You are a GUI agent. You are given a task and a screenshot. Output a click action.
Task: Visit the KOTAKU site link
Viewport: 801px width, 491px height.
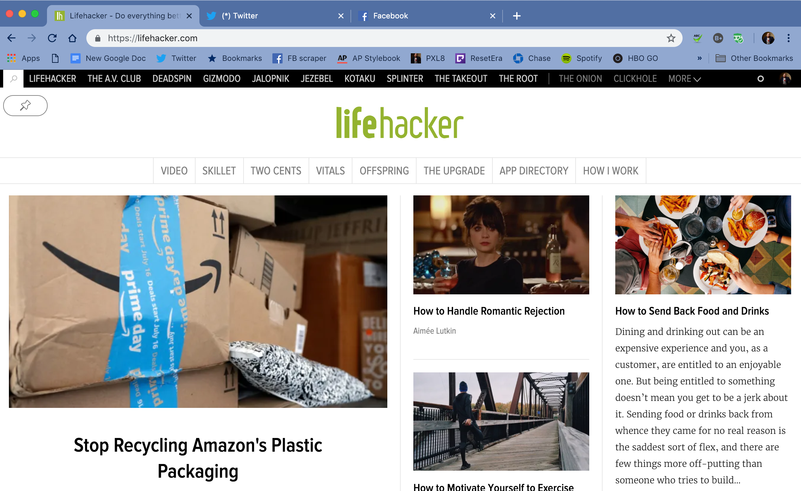tap(359, 79)
